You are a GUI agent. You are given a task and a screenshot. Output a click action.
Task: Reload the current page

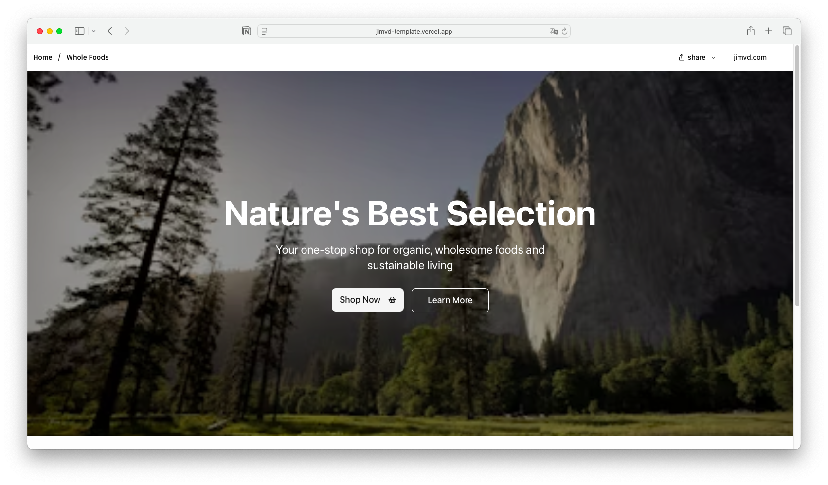point(564,31)
